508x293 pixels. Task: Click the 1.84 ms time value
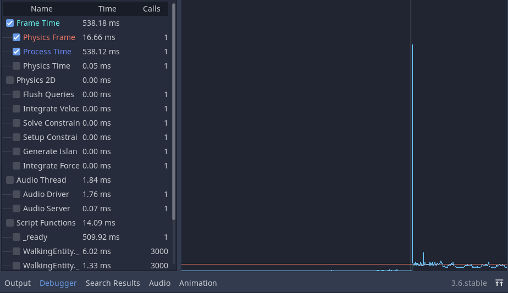97,180
